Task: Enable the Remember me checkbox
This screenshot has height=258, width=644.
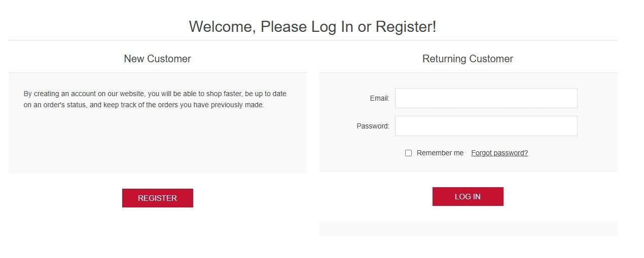Action: click(408, 153)
